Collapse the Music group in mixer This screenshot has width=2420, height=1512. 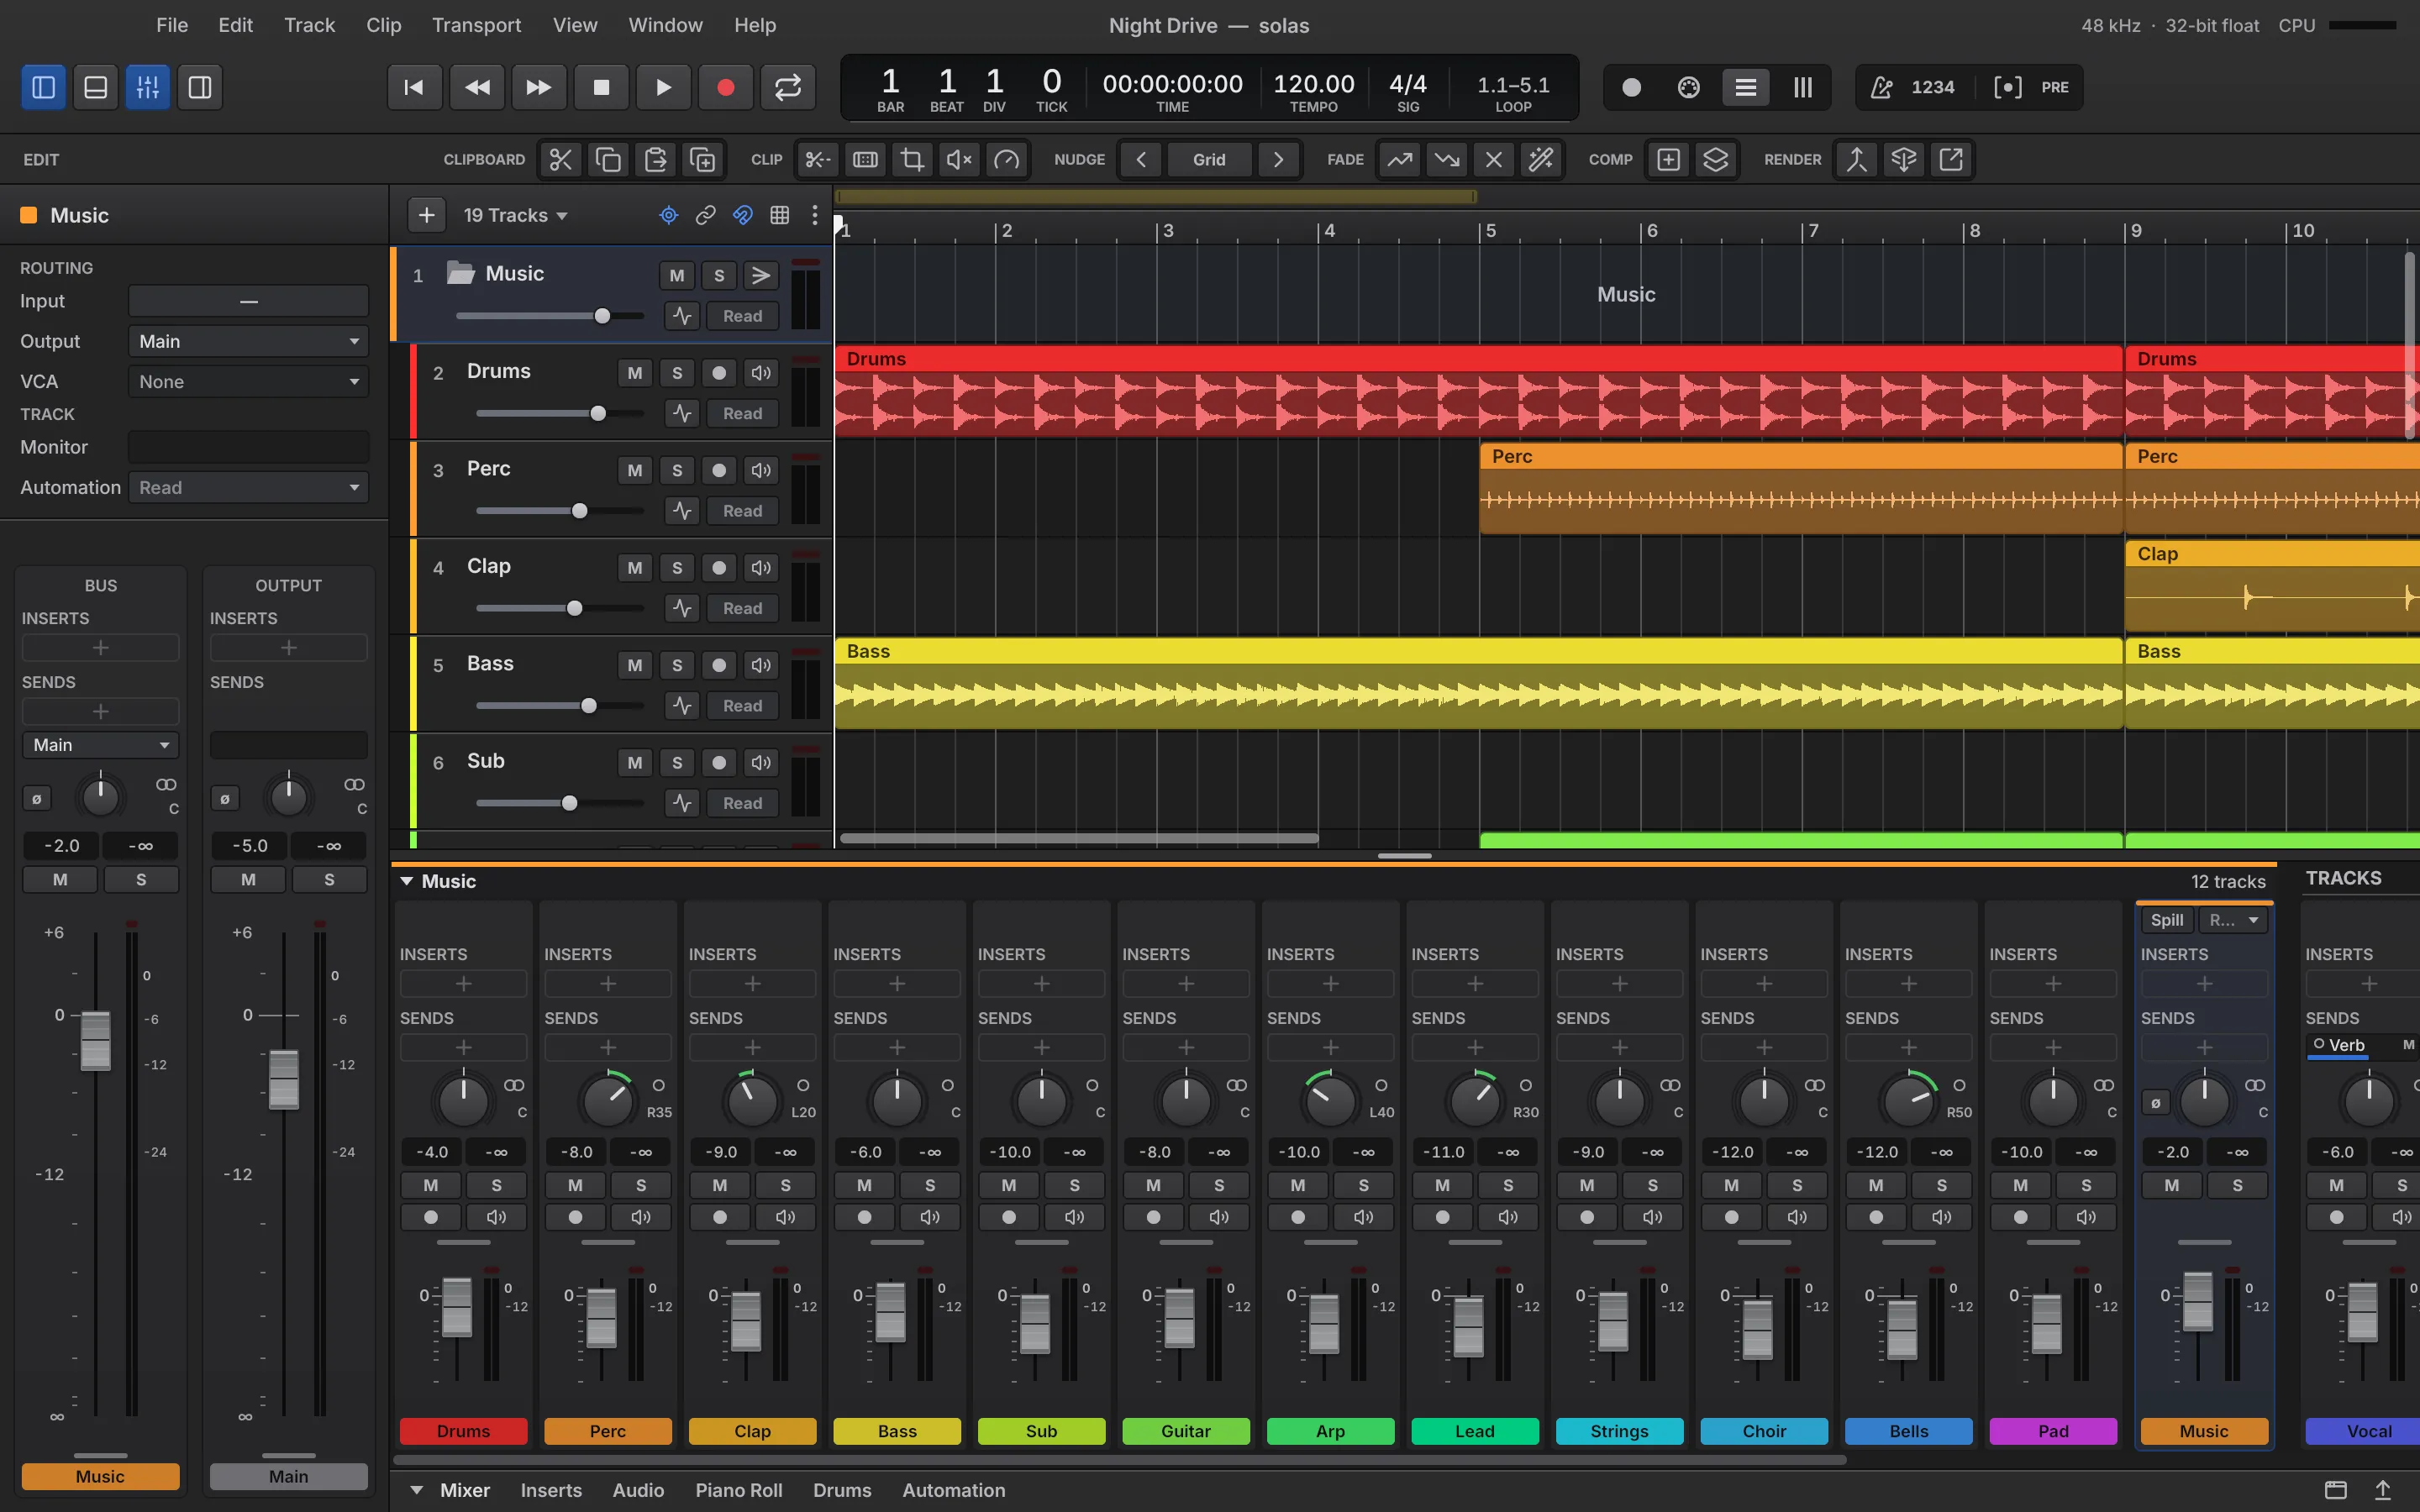(x=407, y=881)
